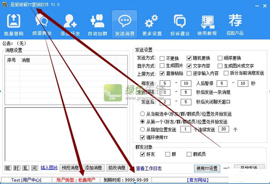Viewport: 270px width, 184px height.
Task: Click the 开始发送 button
Action: (x=249, y=168)
